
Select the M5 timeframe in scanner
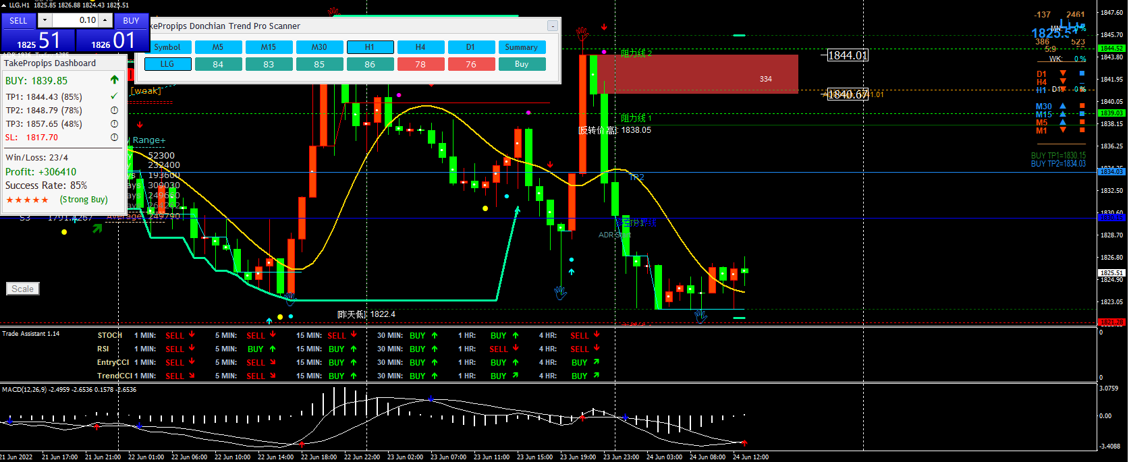[x=218, y=47]
